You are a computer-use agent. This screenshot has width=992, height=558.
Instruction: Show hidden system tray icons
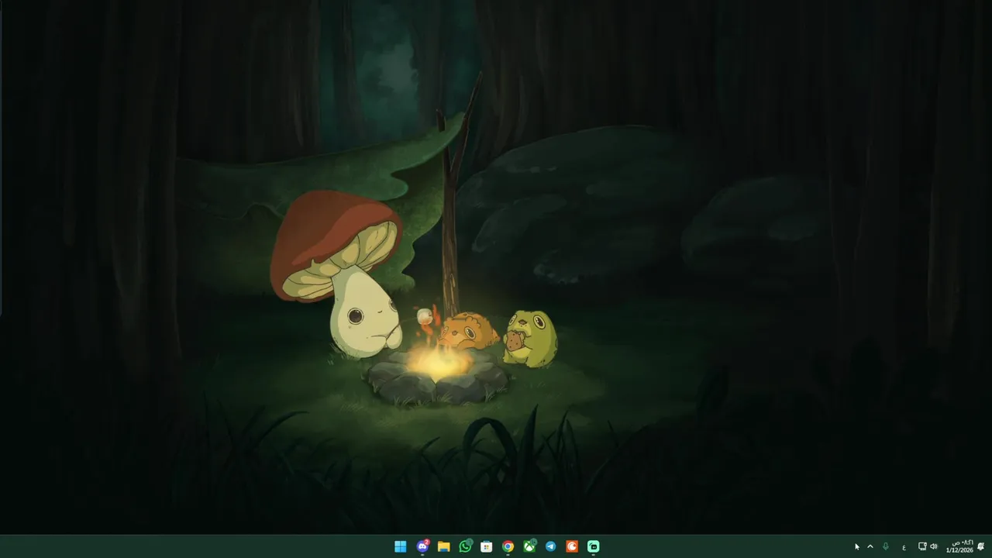[x=870, y=546]
